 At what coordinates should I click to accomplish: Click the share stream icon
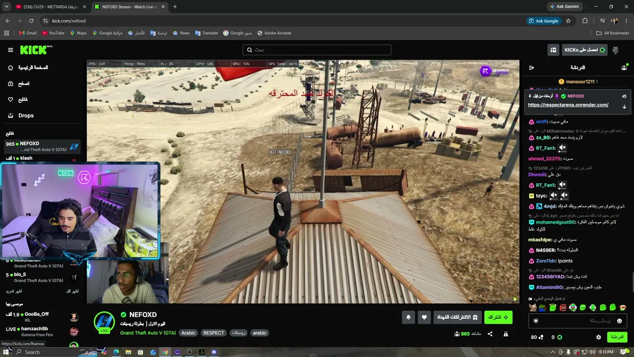490,334
